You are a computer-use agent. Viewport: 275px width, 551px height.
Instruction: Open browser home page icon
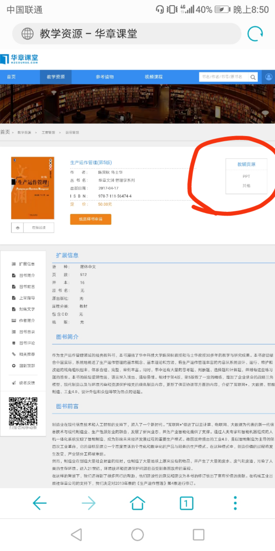(x=137, y=503)
